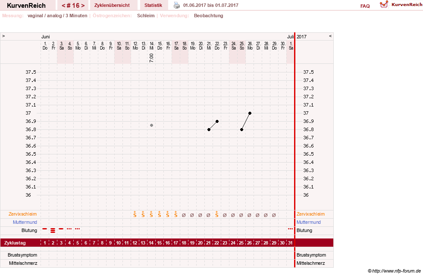
Task: Click the 'Beobachtung' usage value
Action: [x=209, y=16]
